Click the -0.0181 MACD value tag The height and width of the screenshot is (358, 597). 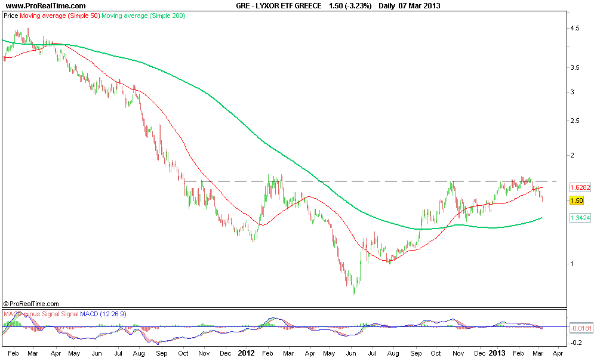pyautogui.click(x=581, y=328)
